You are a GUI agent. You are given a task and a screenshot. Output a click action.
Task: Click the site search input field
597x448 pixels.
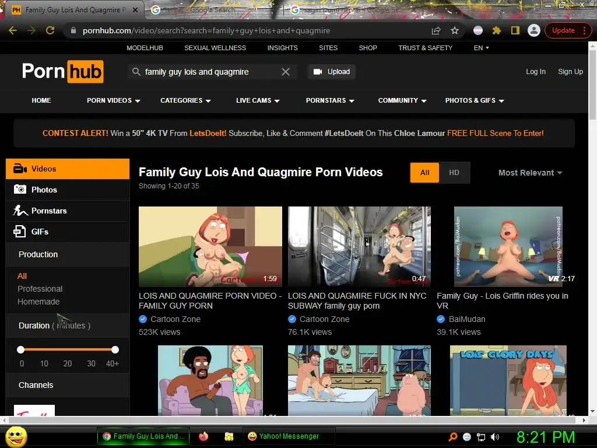(211, 72)
